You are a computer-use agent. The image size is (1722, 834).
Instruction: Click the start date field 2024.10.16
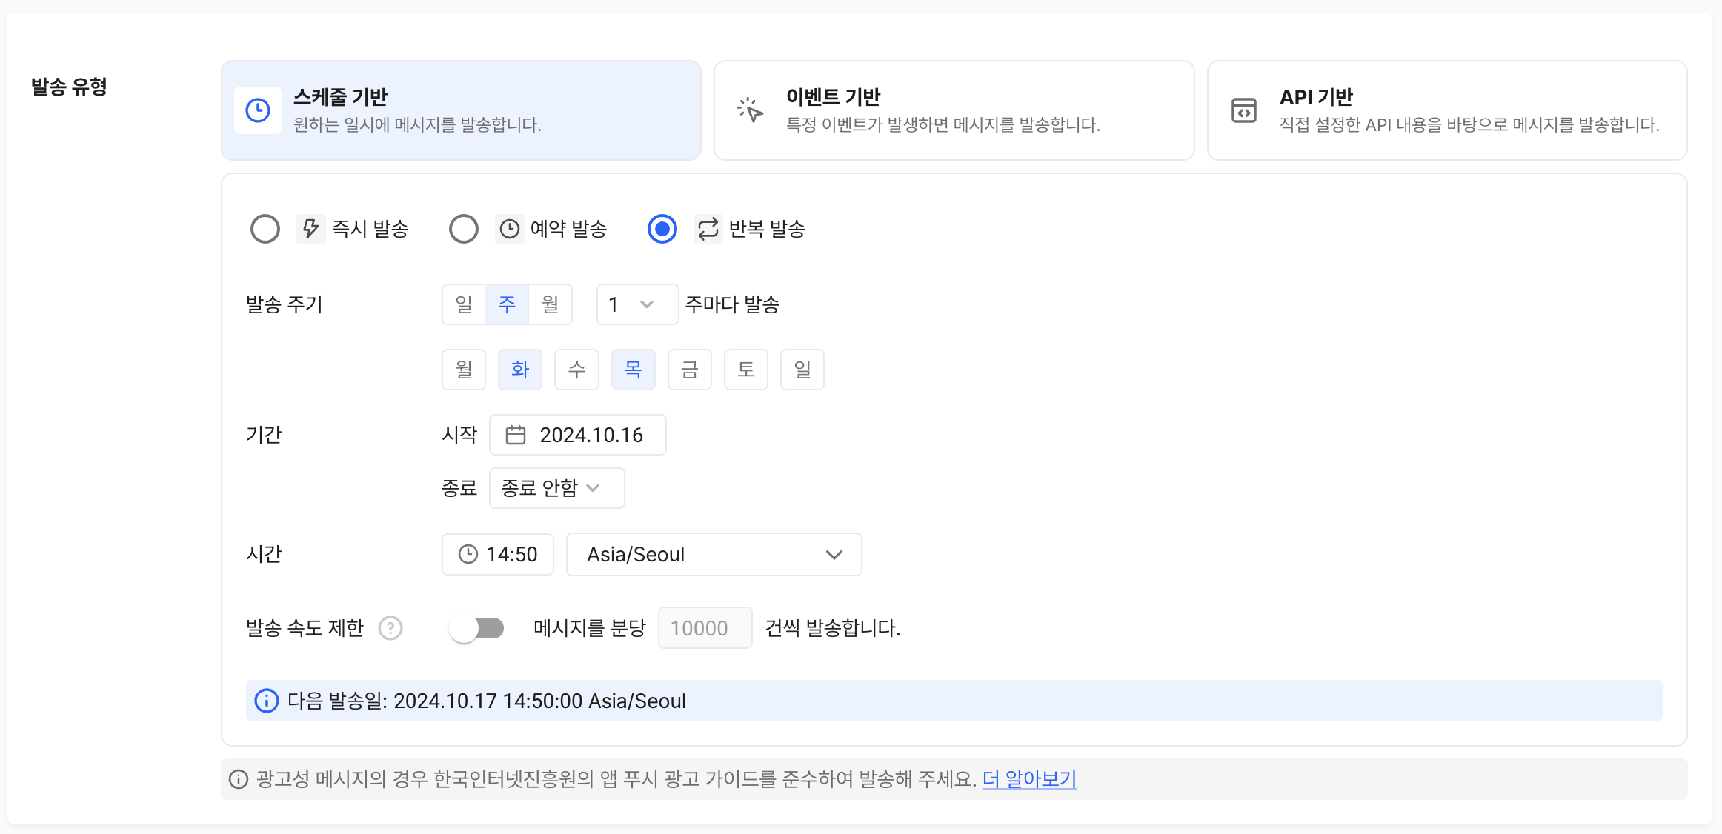[578, 435]
